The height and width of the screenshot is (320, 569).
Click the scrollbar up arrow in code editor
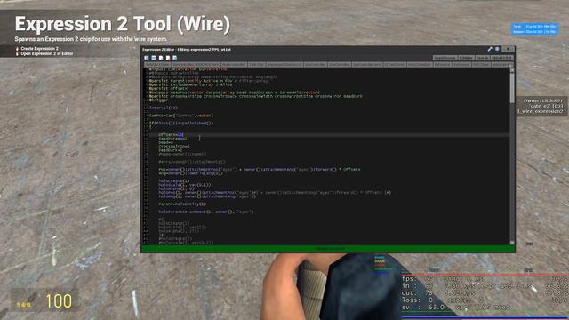click(x=512, y=71)
